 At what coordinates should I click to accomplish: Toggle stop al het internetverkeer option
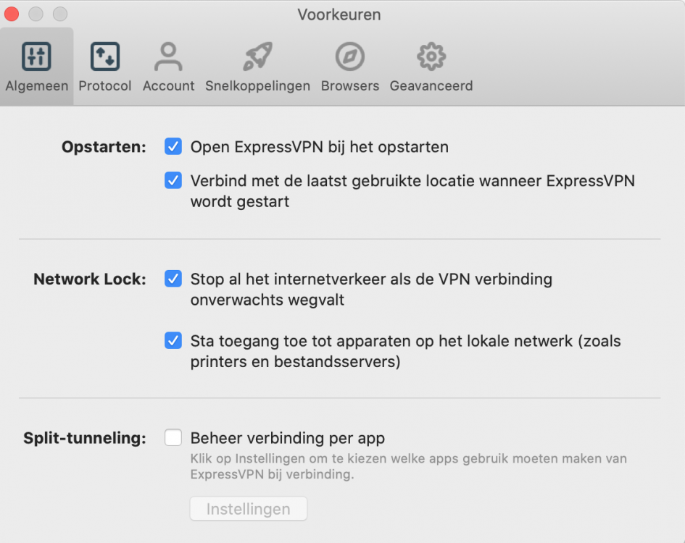(x=173, y=279)
